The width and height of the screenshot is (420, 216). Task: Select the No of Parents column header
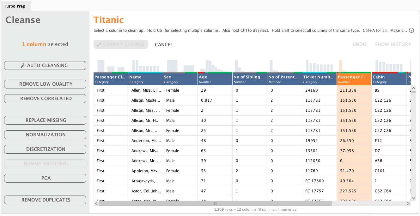click(284, 79)
